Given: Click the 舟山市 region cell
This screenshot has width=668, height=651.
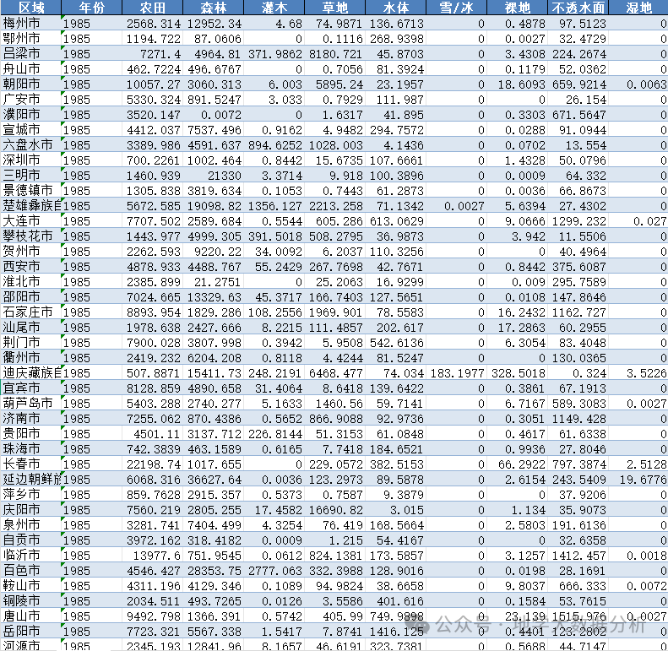Looking at the screenshot, I should (x=31, y=69).
